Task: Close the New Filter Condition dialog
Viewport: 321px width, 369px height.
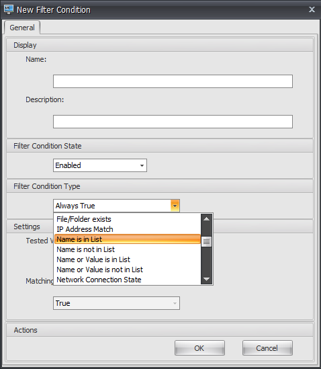Action: [312, 9]
